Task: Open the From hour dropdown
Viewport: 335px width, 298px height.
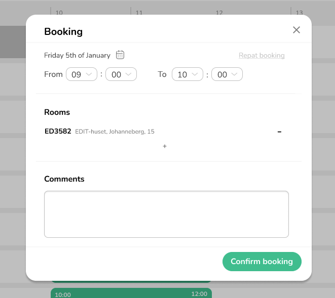Action: pos(82,74)
